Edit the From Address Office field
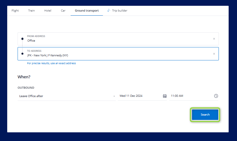This screenshot has height=141, width=237. pos(118,39)
